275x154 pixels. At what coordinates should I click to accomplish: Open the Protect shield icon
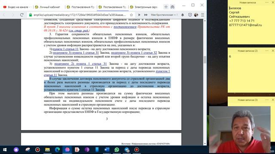tap(190, 15)
